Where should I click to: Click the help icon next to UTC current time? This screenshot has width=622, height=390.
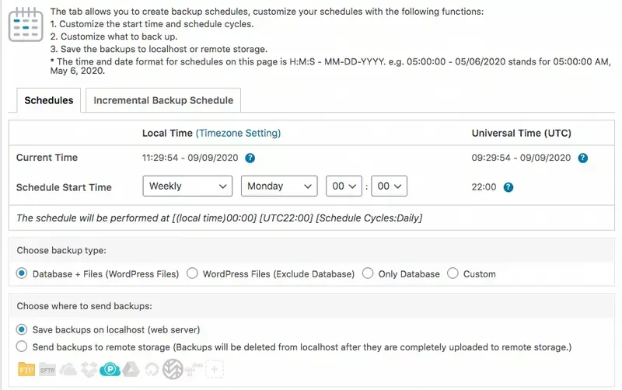582,158
